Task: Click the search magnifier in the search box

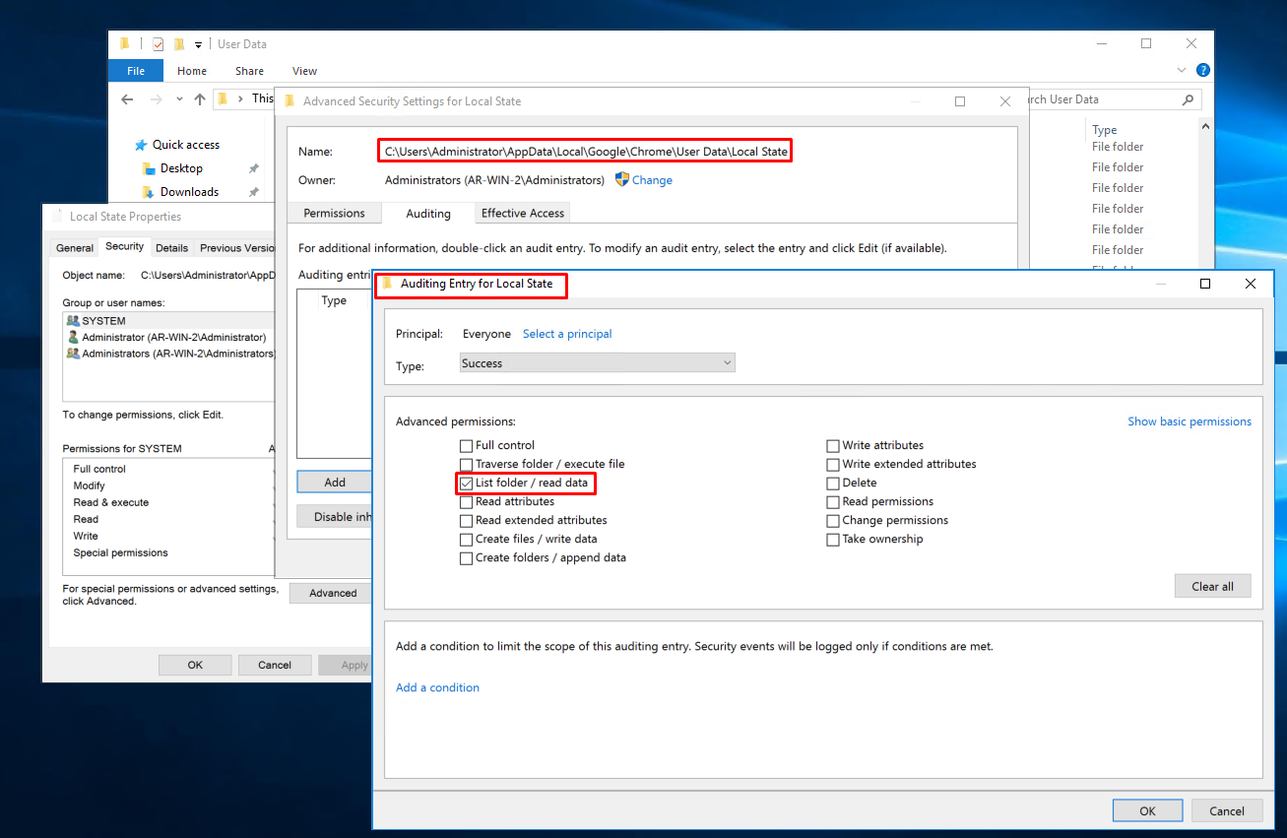Action: [1188, 99]
